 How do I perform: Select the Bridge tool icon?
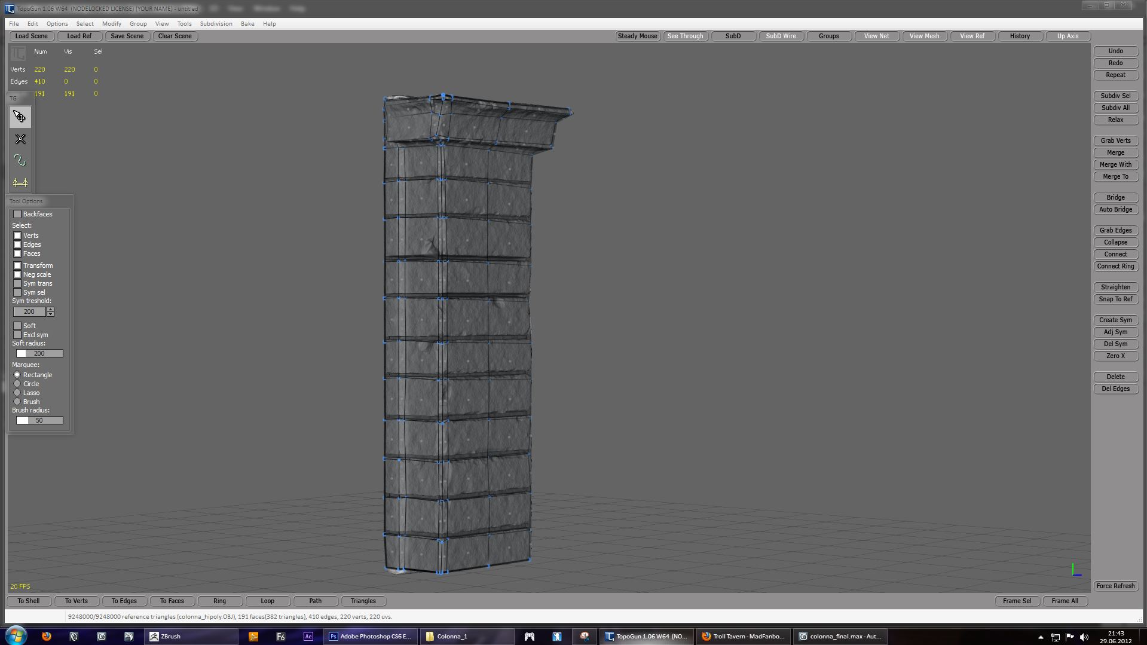click(20, 183)
